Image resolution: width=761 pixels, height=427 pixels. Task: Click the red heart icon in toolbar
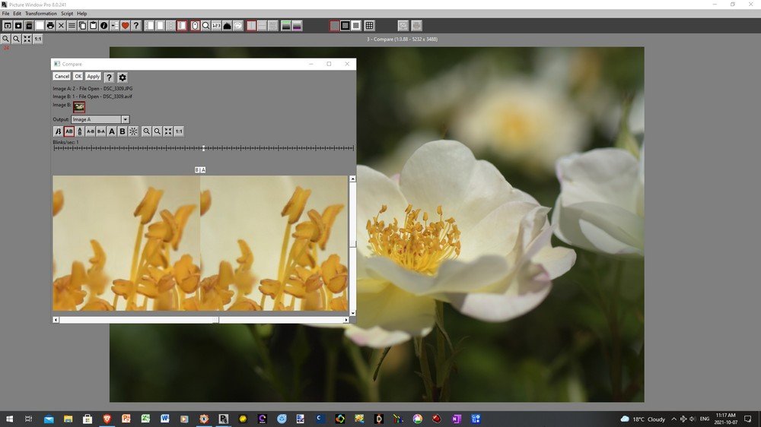[x=126, y=26]
